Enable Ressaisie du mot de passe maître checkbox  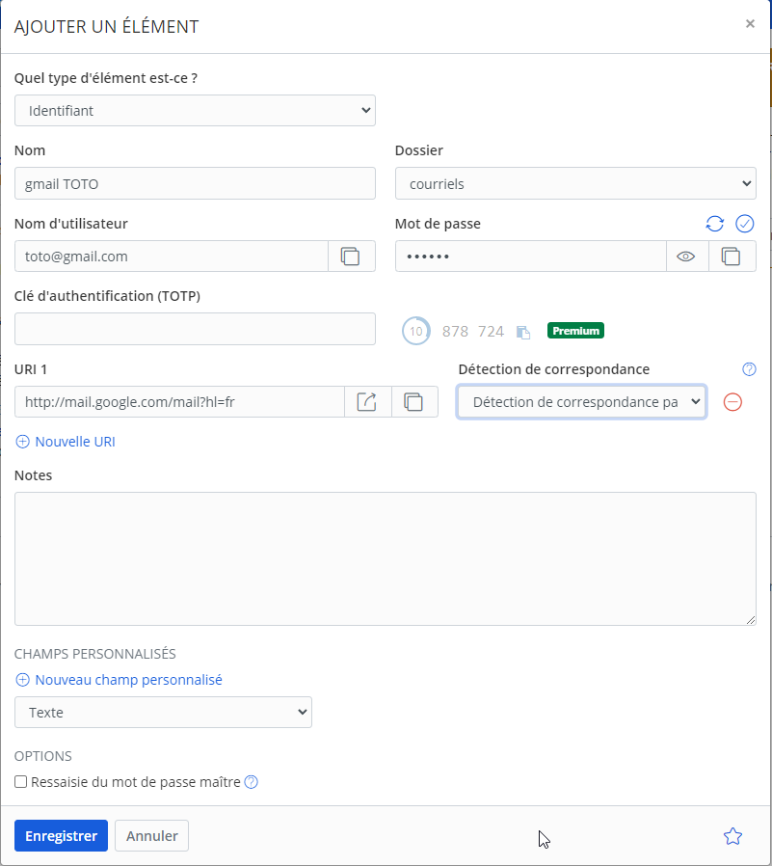(21, 782)
